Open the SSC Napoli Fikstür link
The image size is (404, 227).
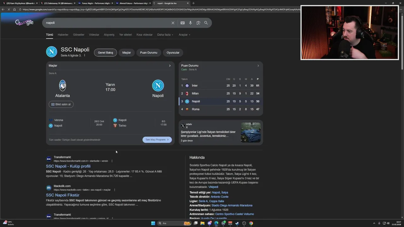coord(62,195)
